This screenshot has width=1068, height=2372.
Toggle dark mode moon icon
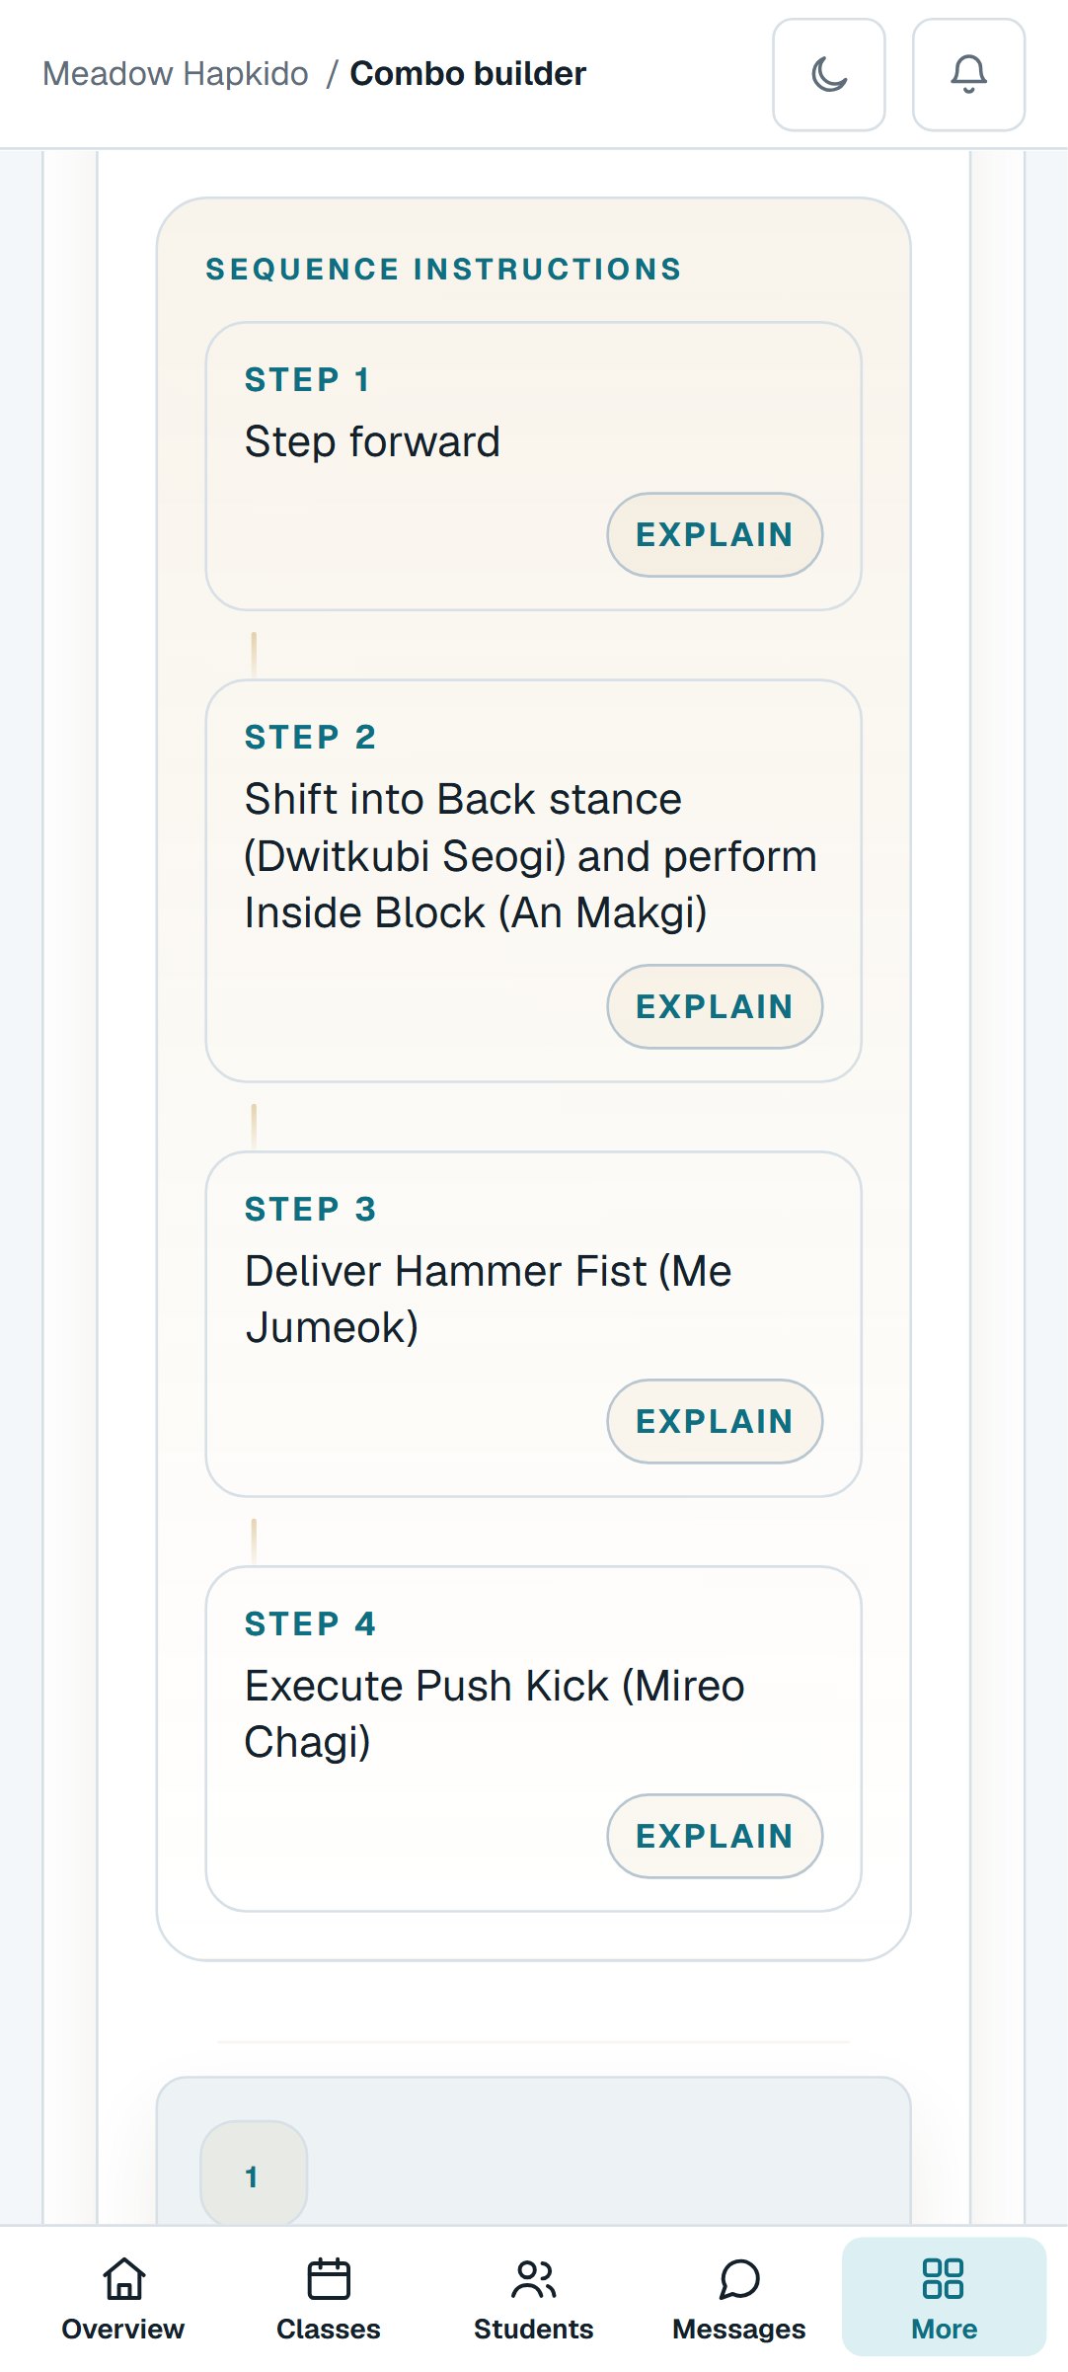click(x=829, y=75)
